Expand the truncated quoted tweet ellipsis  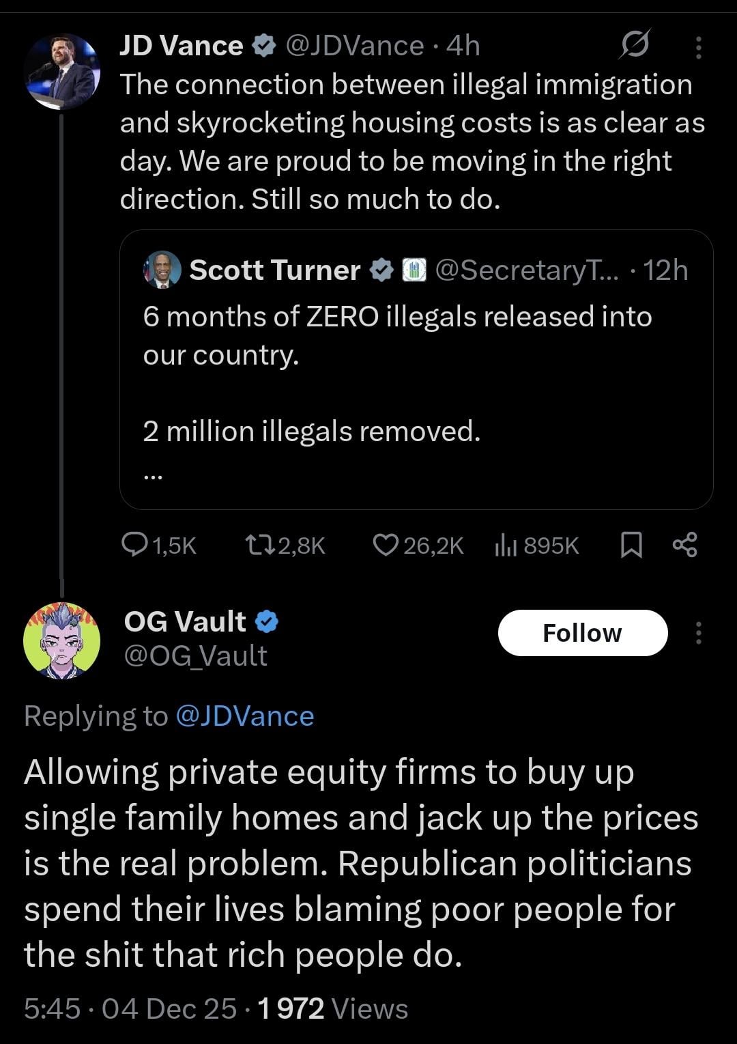(153, 477)
